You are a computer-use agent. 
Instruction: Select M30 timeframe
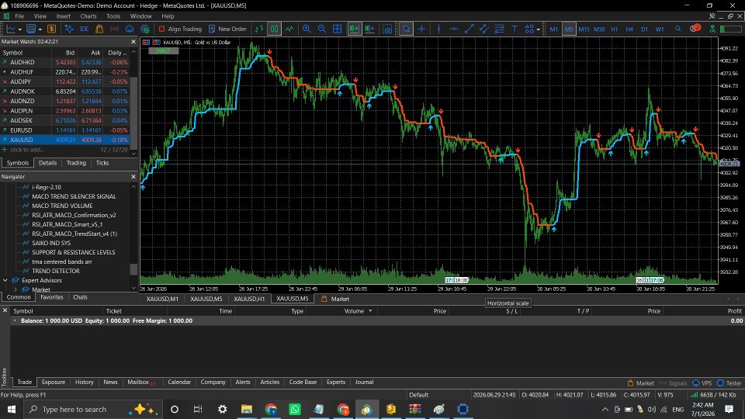[599, 29]
